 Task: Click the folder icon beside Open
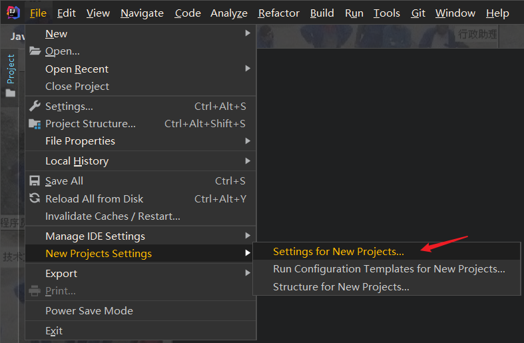click(35, 51)
